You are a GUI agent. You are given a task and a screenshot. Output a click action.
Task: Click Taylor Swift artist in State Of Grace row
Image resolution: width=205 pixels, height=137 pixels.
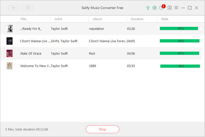[59, 53]
